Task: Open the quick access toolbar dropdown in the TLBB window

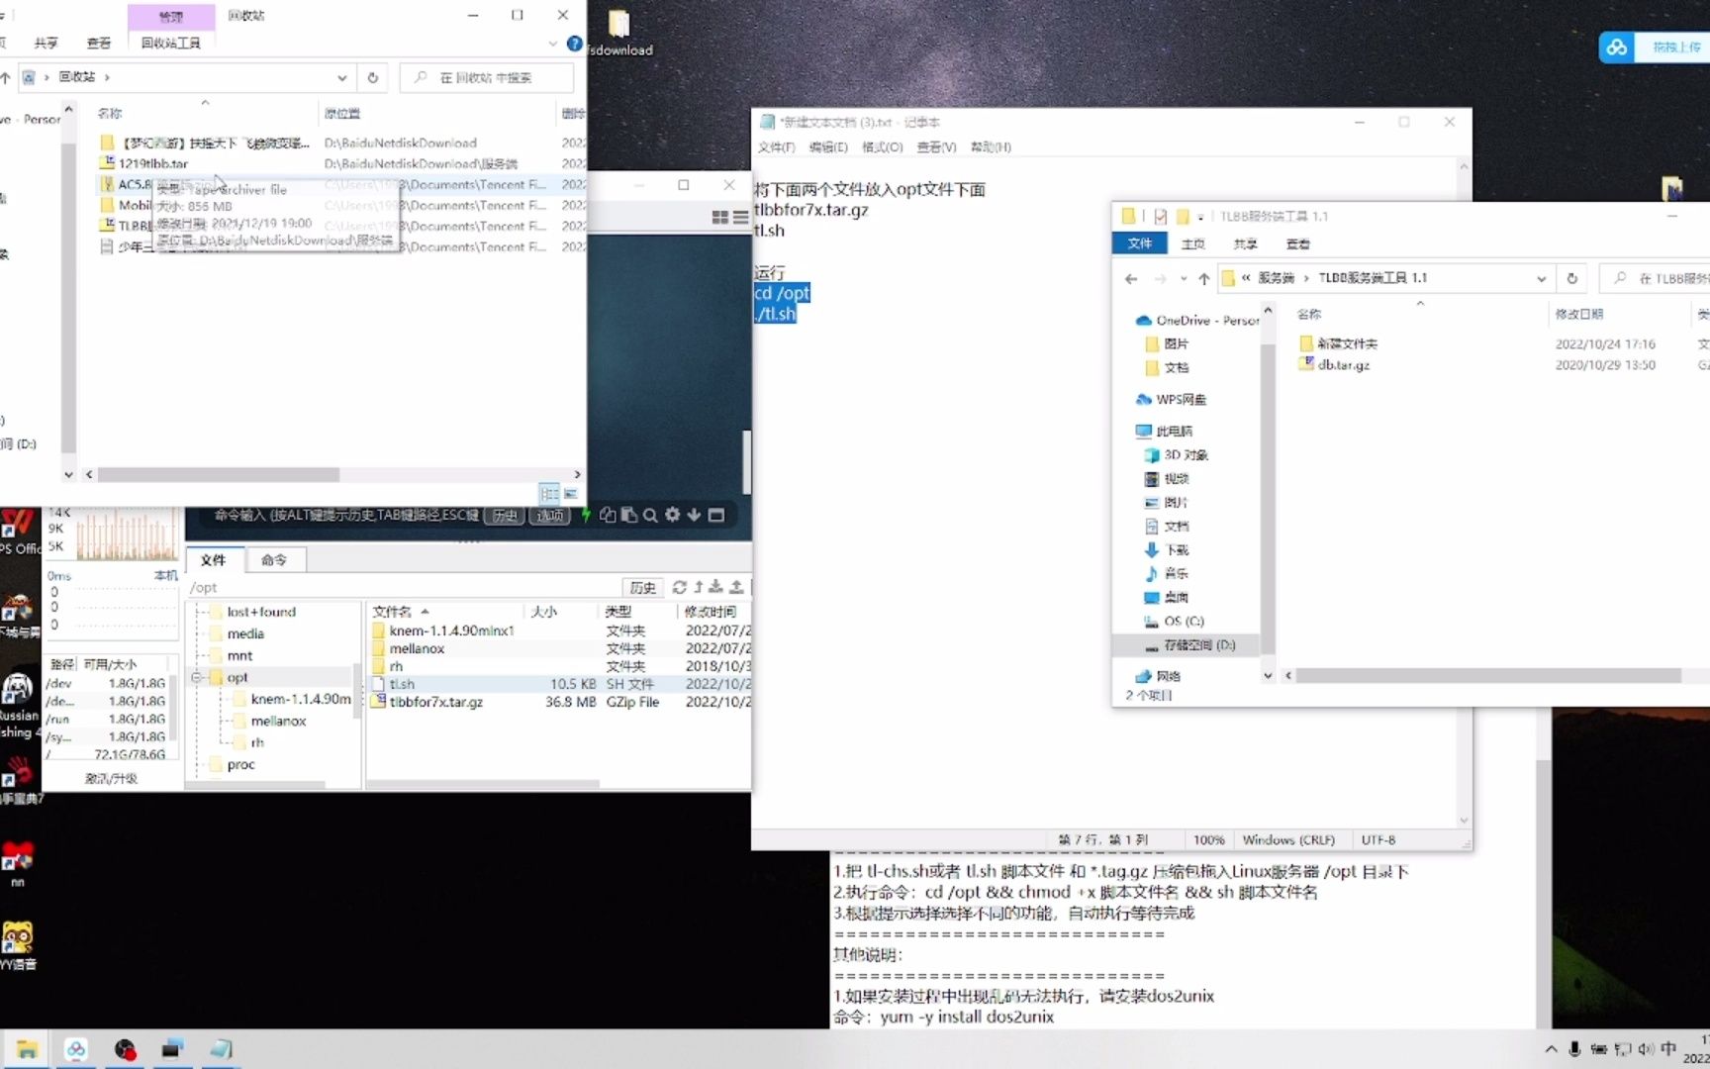Action: [1200, 217]
